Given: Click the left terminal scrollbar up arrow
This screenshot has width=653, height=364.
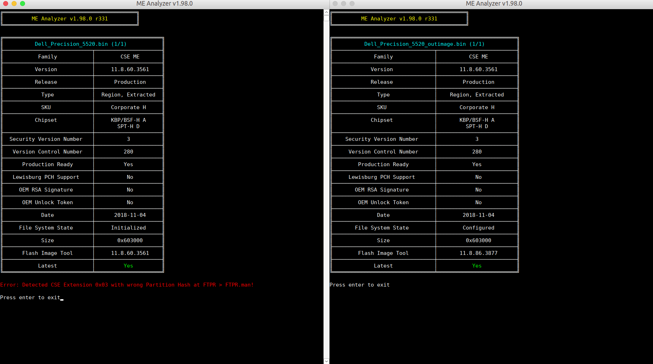Looking at the screenshot, I should coord(326,12).
